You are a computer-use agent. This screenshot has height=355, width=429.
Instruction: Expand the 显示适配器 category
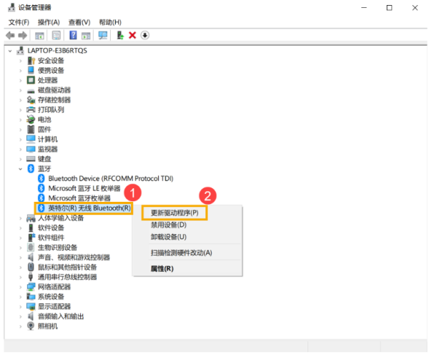(21, 306)
